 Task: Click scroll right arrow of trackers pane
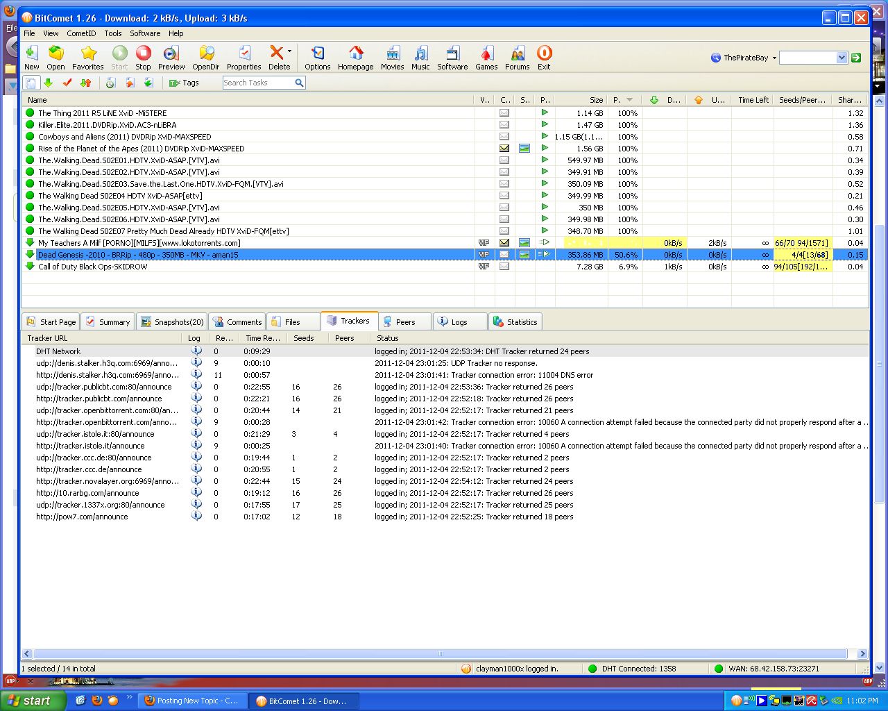point(862,654)
